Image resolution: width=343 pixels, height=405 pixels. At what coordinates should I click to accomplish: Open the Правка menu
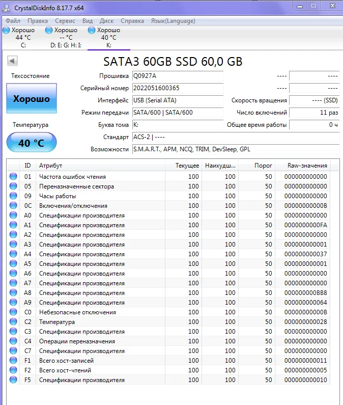click(x=38, y=21)
